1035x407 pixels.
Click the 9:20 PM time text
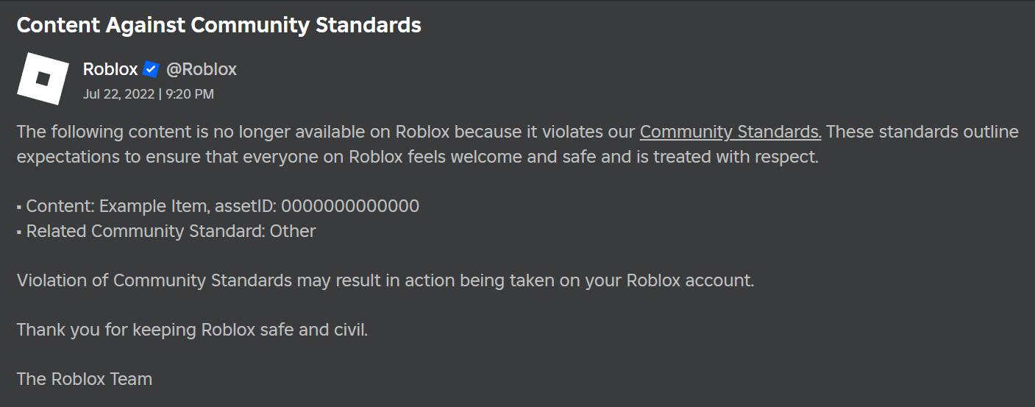tap(189, 94)
